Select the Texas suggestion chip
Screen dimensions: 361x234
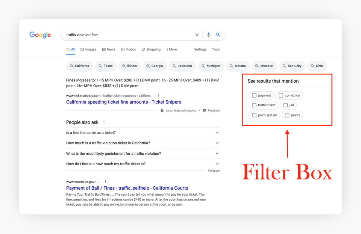105,66
